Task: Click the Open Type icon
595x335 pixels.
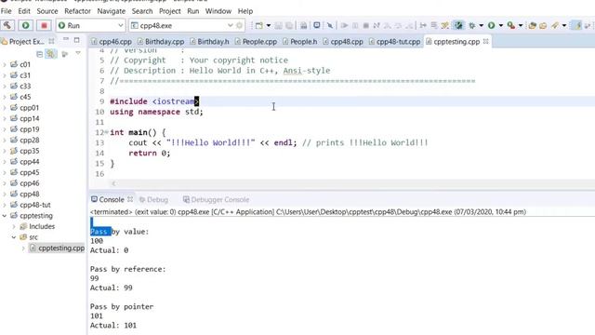Action: [x=533, y=25]
